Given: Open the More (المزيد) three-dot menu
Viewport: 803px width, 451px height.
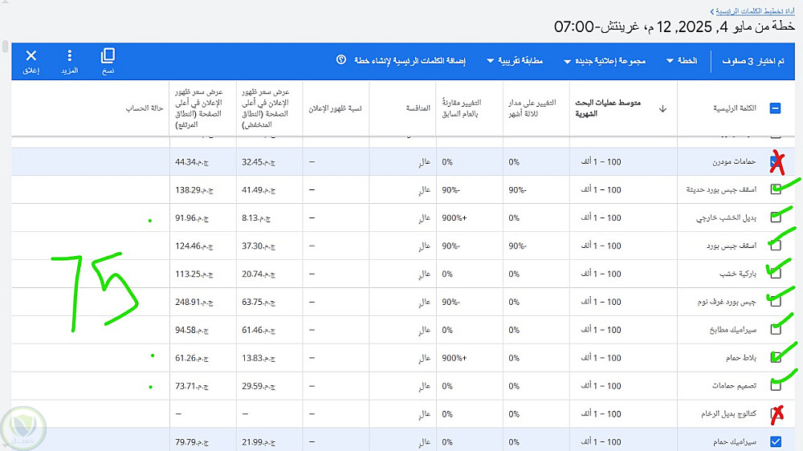Looking at the screenshot, I should click(69, 56).
